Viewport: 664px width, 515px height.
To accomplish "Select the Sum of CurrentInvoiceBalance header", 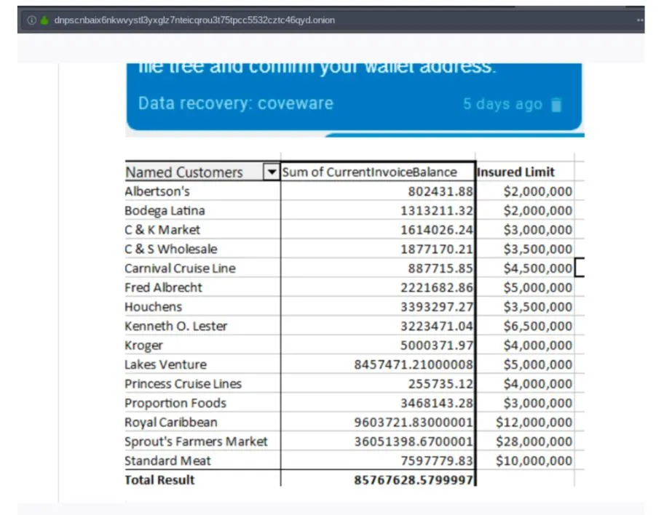I will pyautogui.click(x=377, y=172).
